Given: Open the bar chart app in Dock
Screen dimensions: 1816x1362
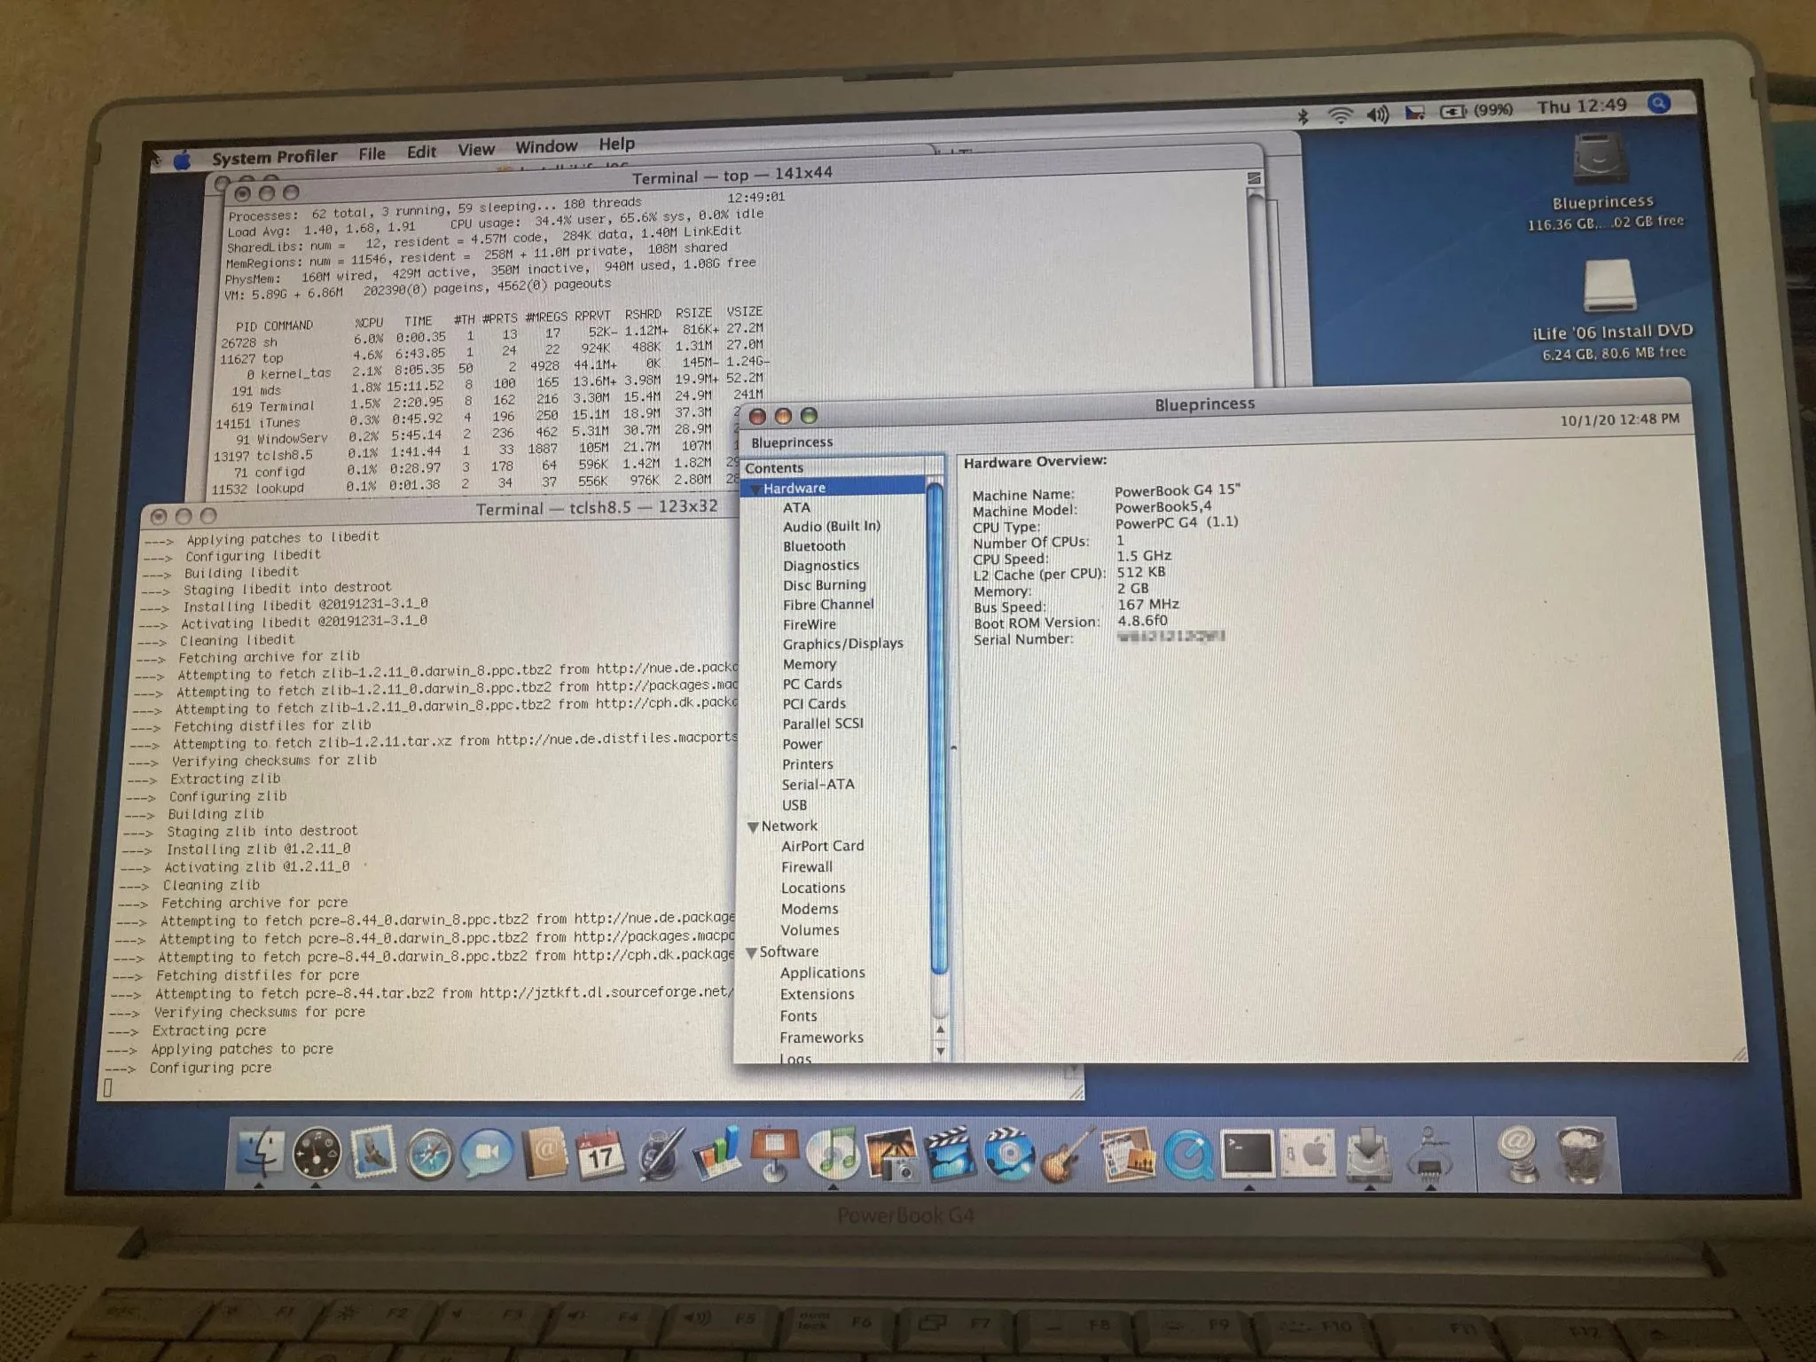Looking at the screenshot, I should (717, 1154).
